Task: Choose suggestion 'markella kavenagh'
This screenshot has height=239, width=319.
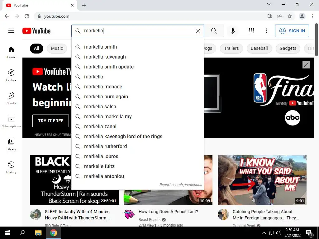Action: pyautogui.click(x=138, y=57)
